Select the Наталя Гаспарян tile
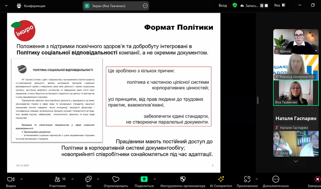This screenshot has width=321, height=189. (x=296, y=118)
